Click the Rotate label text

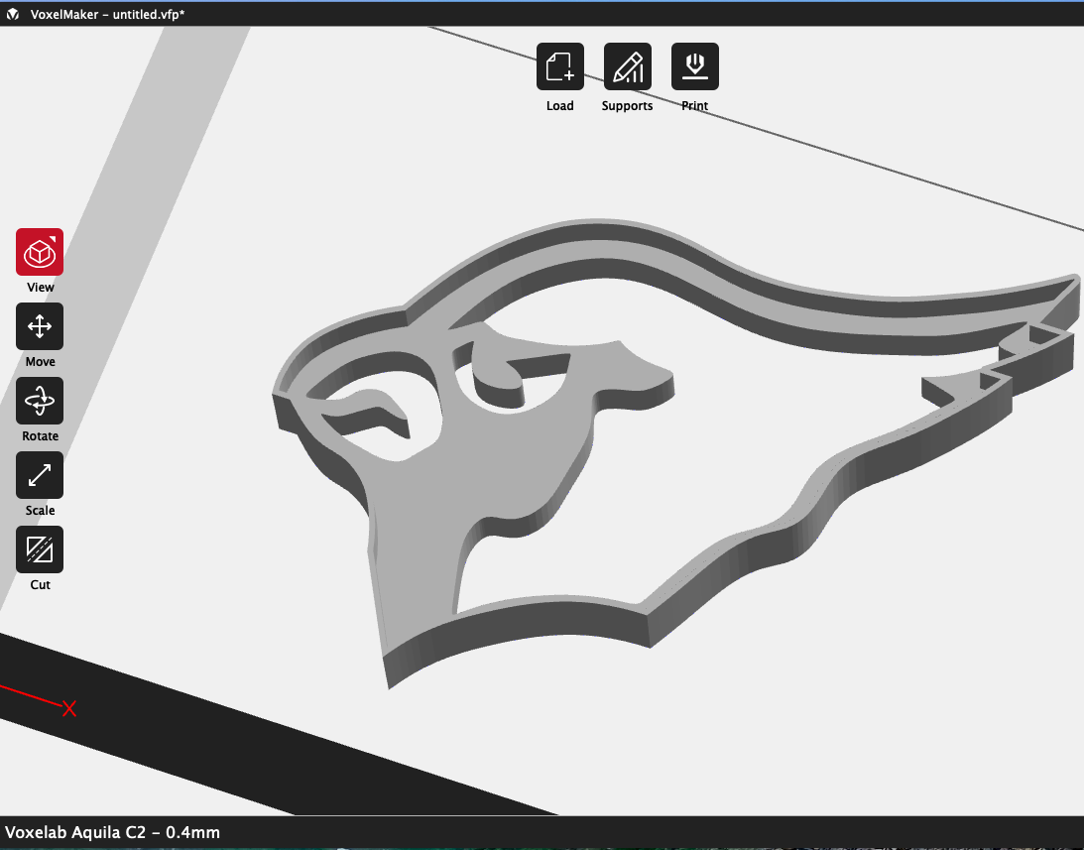pyautogui.click(x=40, y=435)
